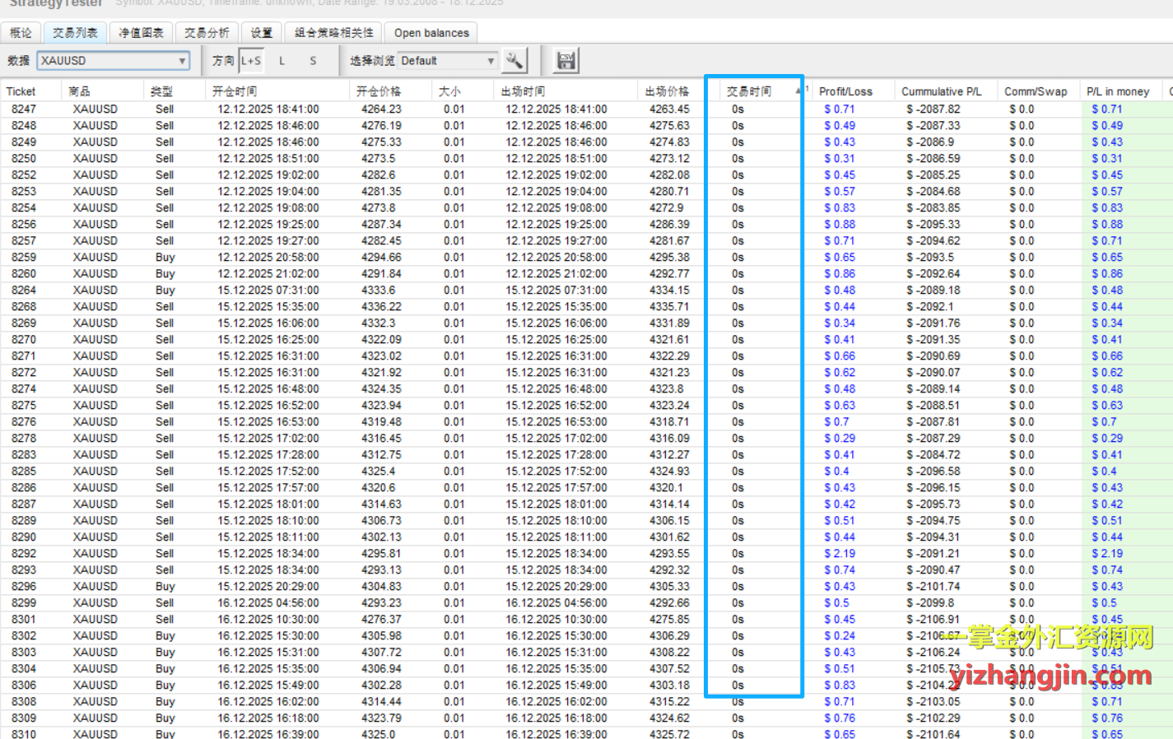Switch to the 概论 tab
Screen dimensions: 1173x739
(x=21, y=33)
